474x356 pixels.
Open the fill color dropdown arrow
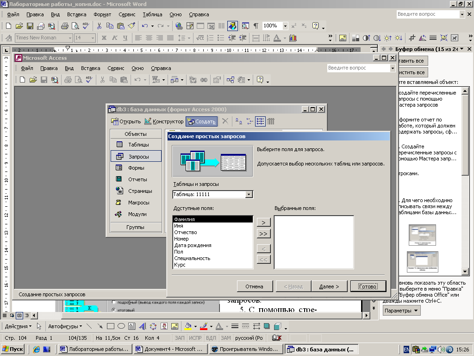point(195,326)
